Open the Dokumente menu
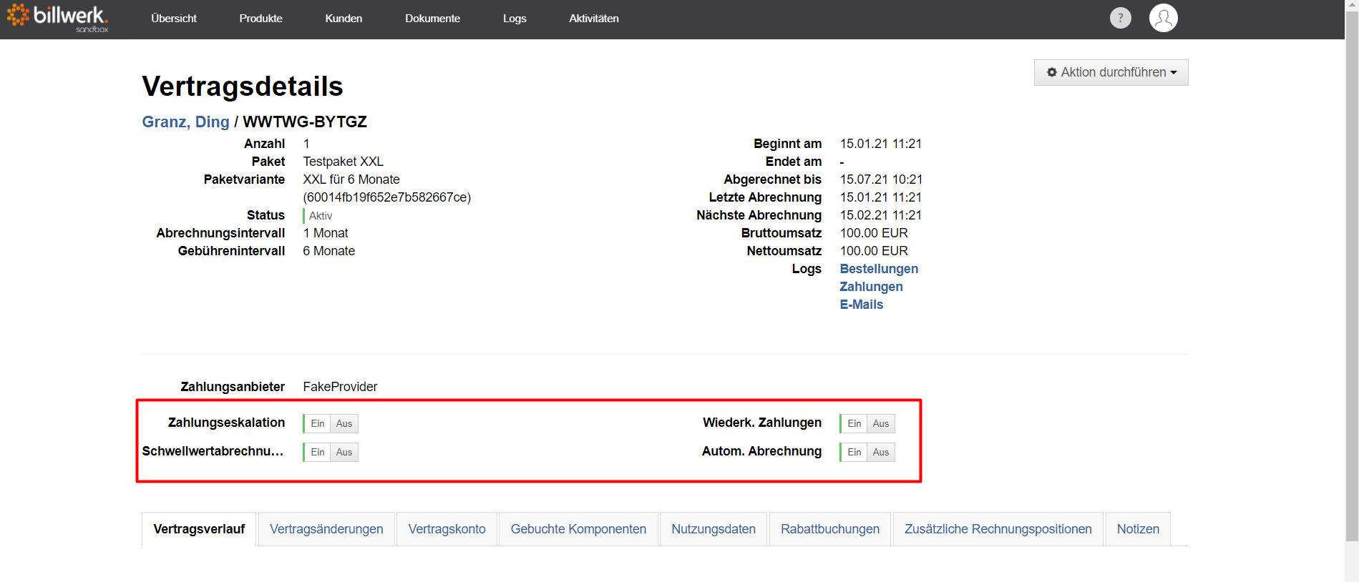This screenshot has height=582, width=1359. coord(432,19)
